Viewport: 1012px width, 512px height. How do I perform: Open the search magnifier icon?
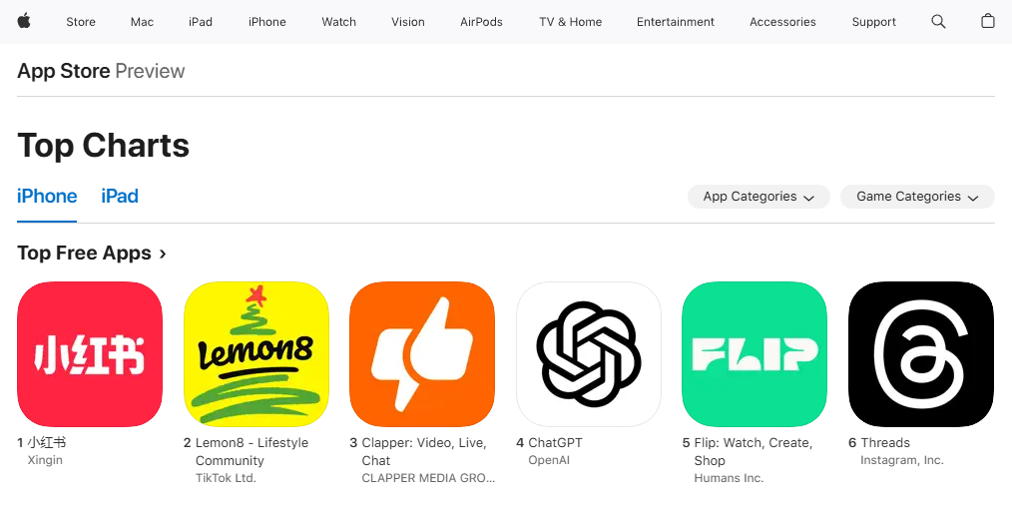click(x=938, y=21)
